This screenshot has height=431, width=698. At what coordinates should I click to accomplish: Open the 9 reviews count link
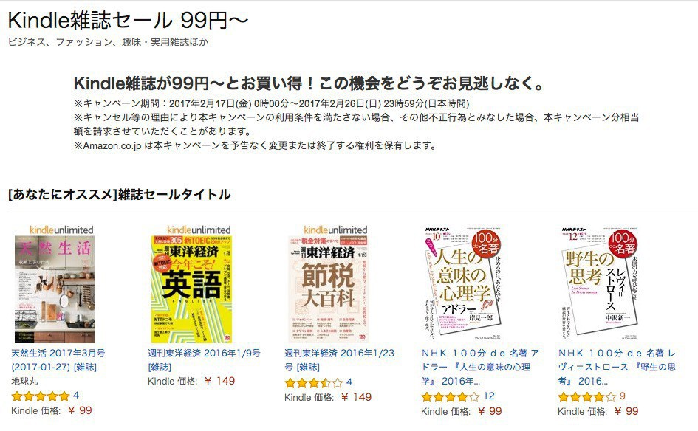[623, 396]
